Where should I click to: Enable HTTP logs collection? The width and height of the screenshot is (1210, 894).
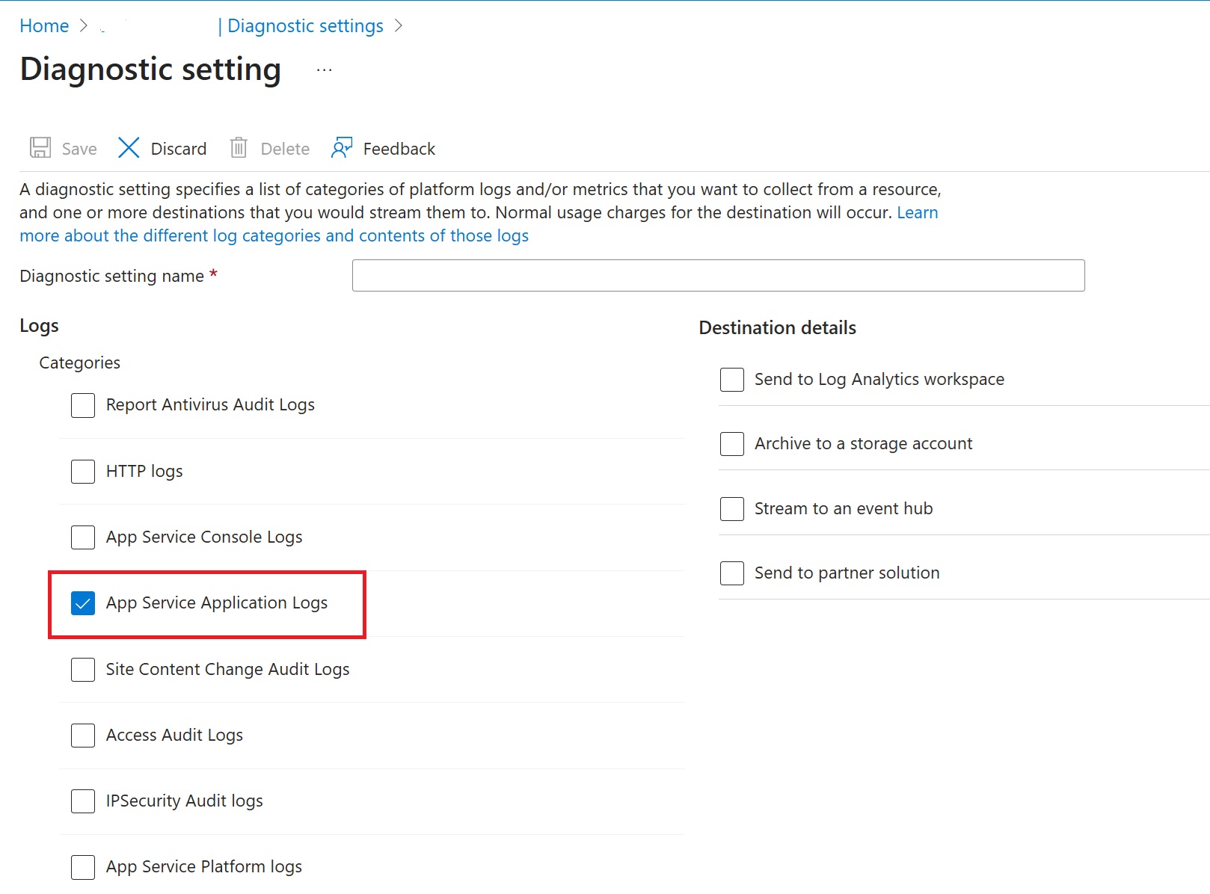[82, 472]
